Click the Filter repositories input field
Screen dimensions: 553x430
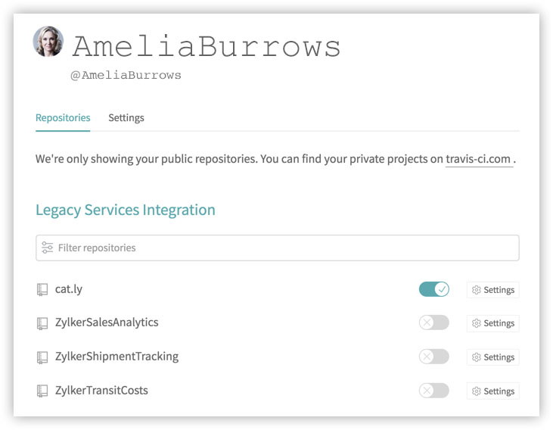(277, 248)
